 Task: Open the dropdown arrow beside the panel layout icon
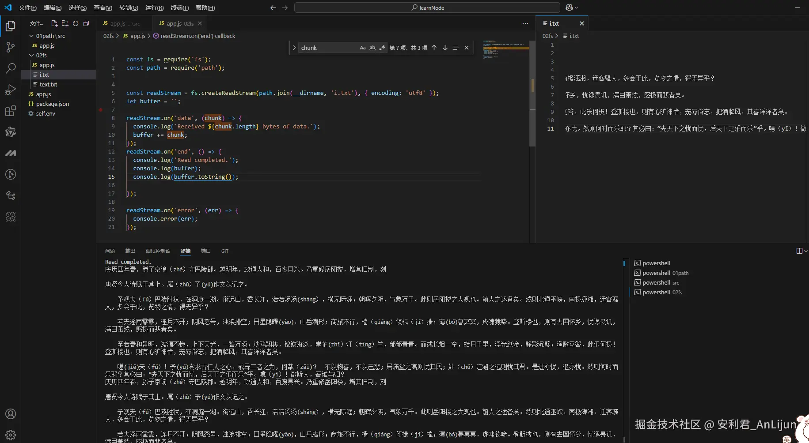click(806, 251)
